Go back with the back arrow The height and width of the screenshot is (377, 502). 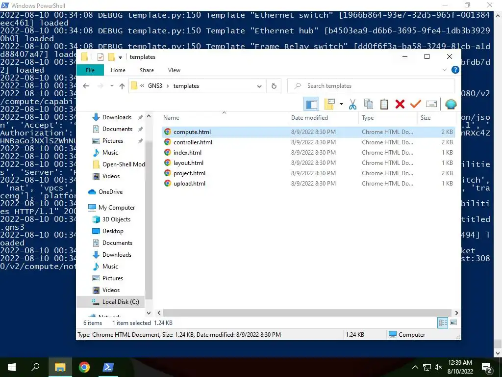pyautogui.click(x=86, y=86)
